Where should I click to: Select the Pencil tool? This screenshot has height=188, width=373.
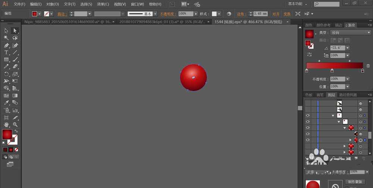point(6,66)
